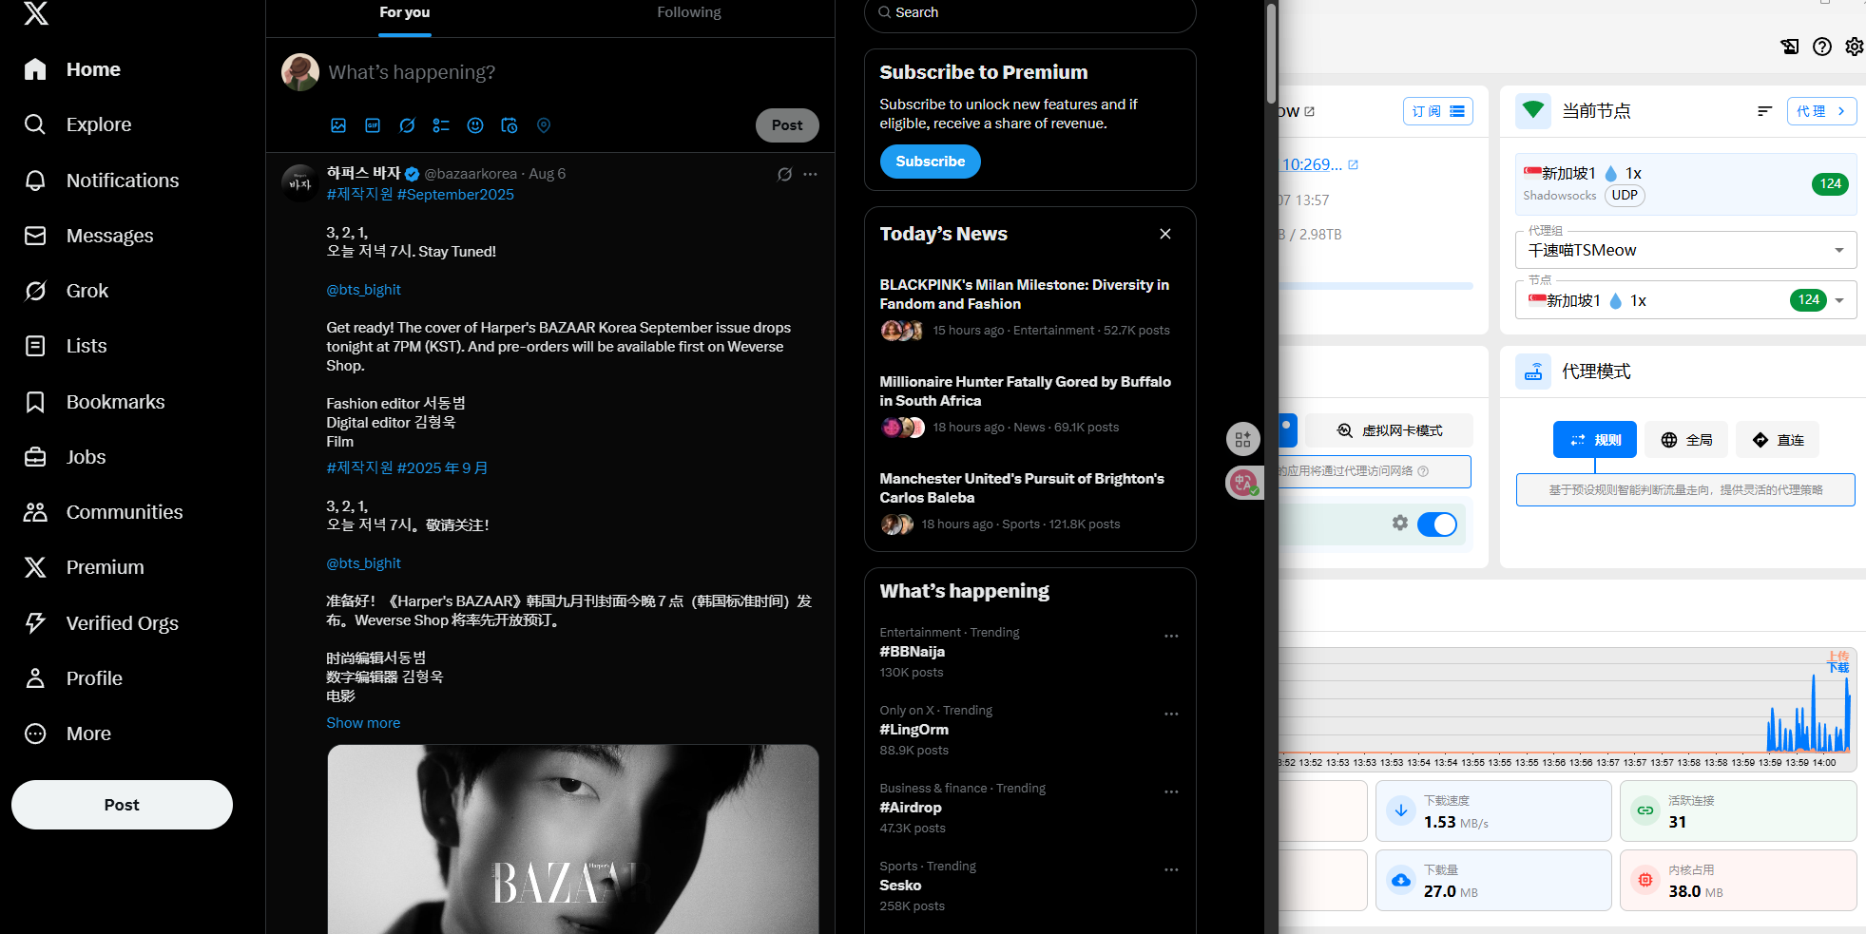Open 代理 proxies button
The image size is (1866, 934).
[x=1821, y=111]
